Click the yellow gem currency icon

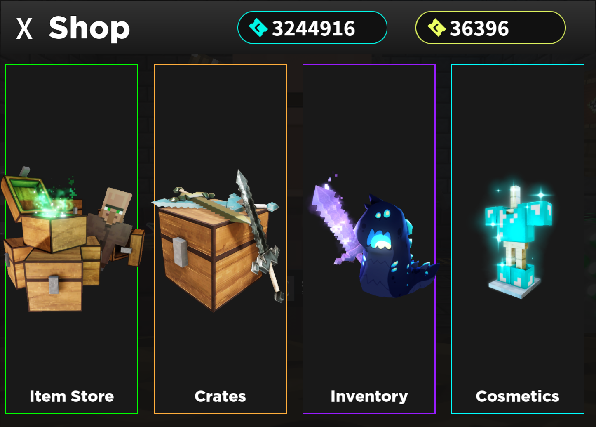click(436, 28)
